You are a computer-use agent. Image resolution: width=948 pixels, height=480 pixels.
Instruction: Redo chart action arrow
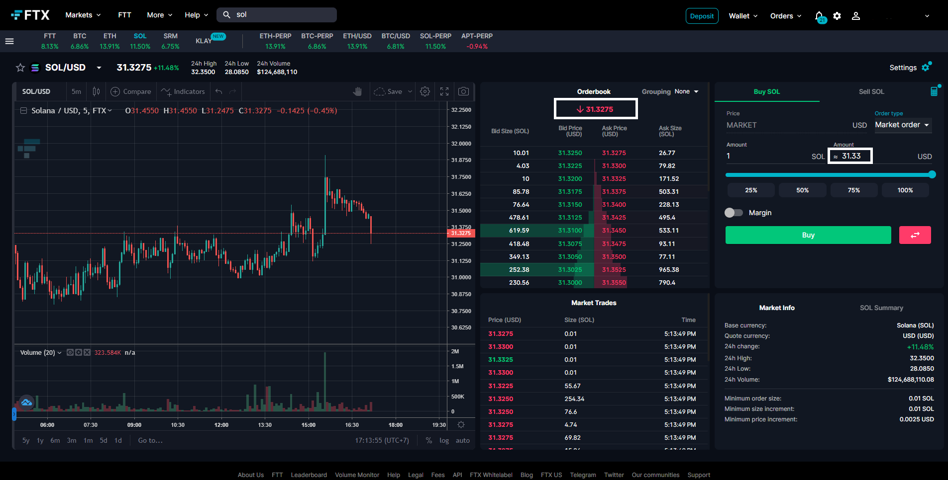pyautogui.click(x=233, y=91)
